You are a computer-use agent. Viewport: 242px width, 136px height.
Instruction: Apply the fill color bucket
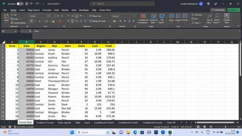[x=53, y=21]
